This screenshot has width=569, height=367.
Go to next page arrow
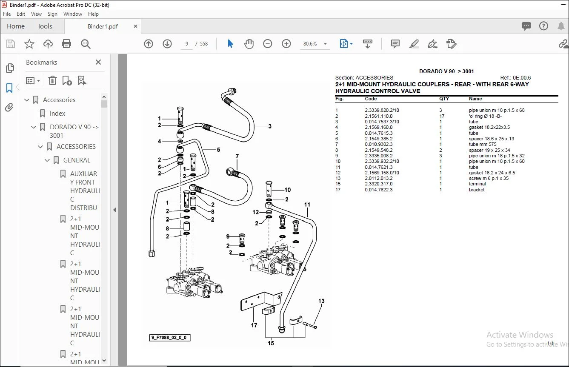click(x=167, y=44)
